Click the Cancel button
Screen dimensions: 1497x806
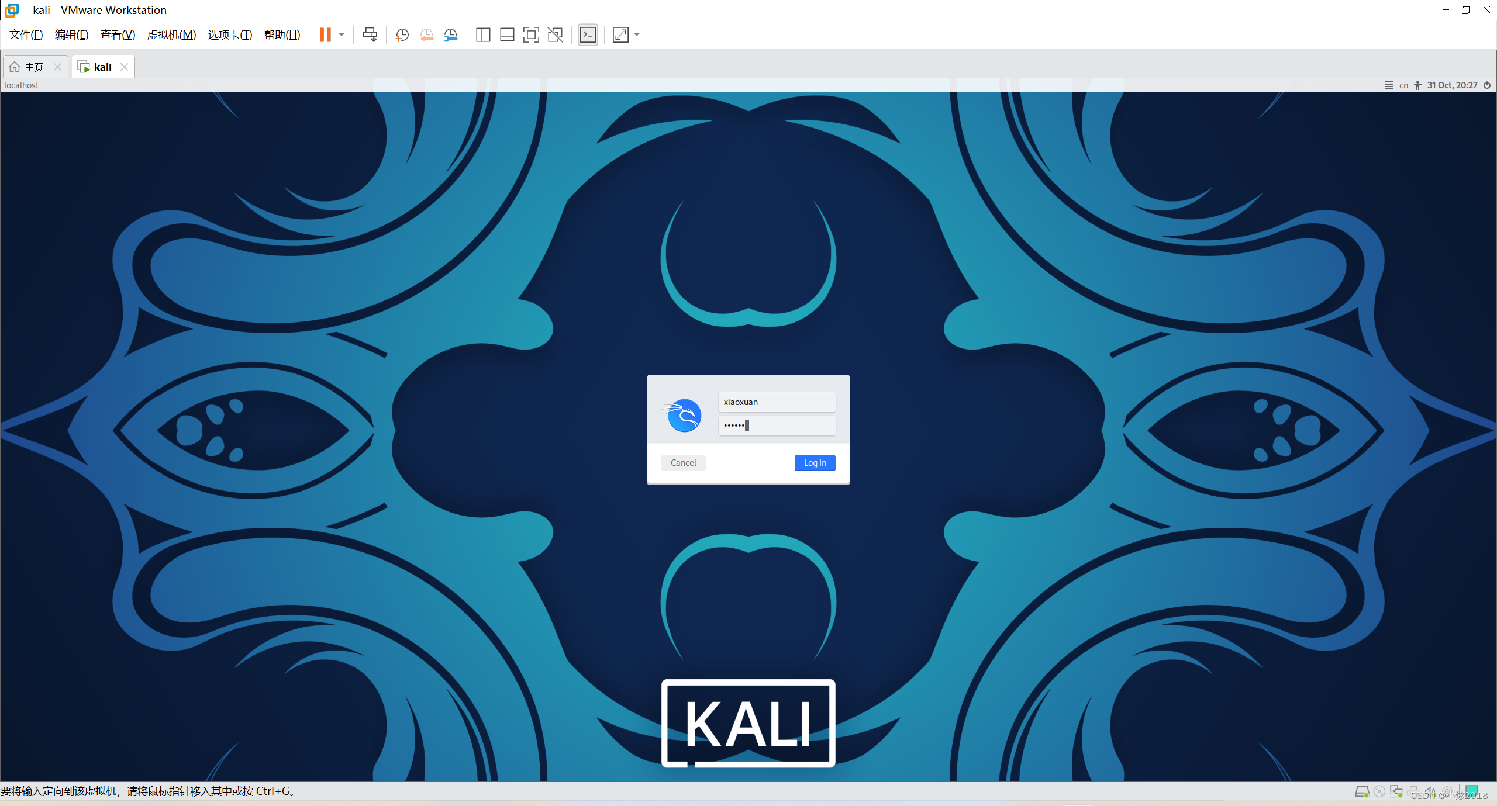683,463
